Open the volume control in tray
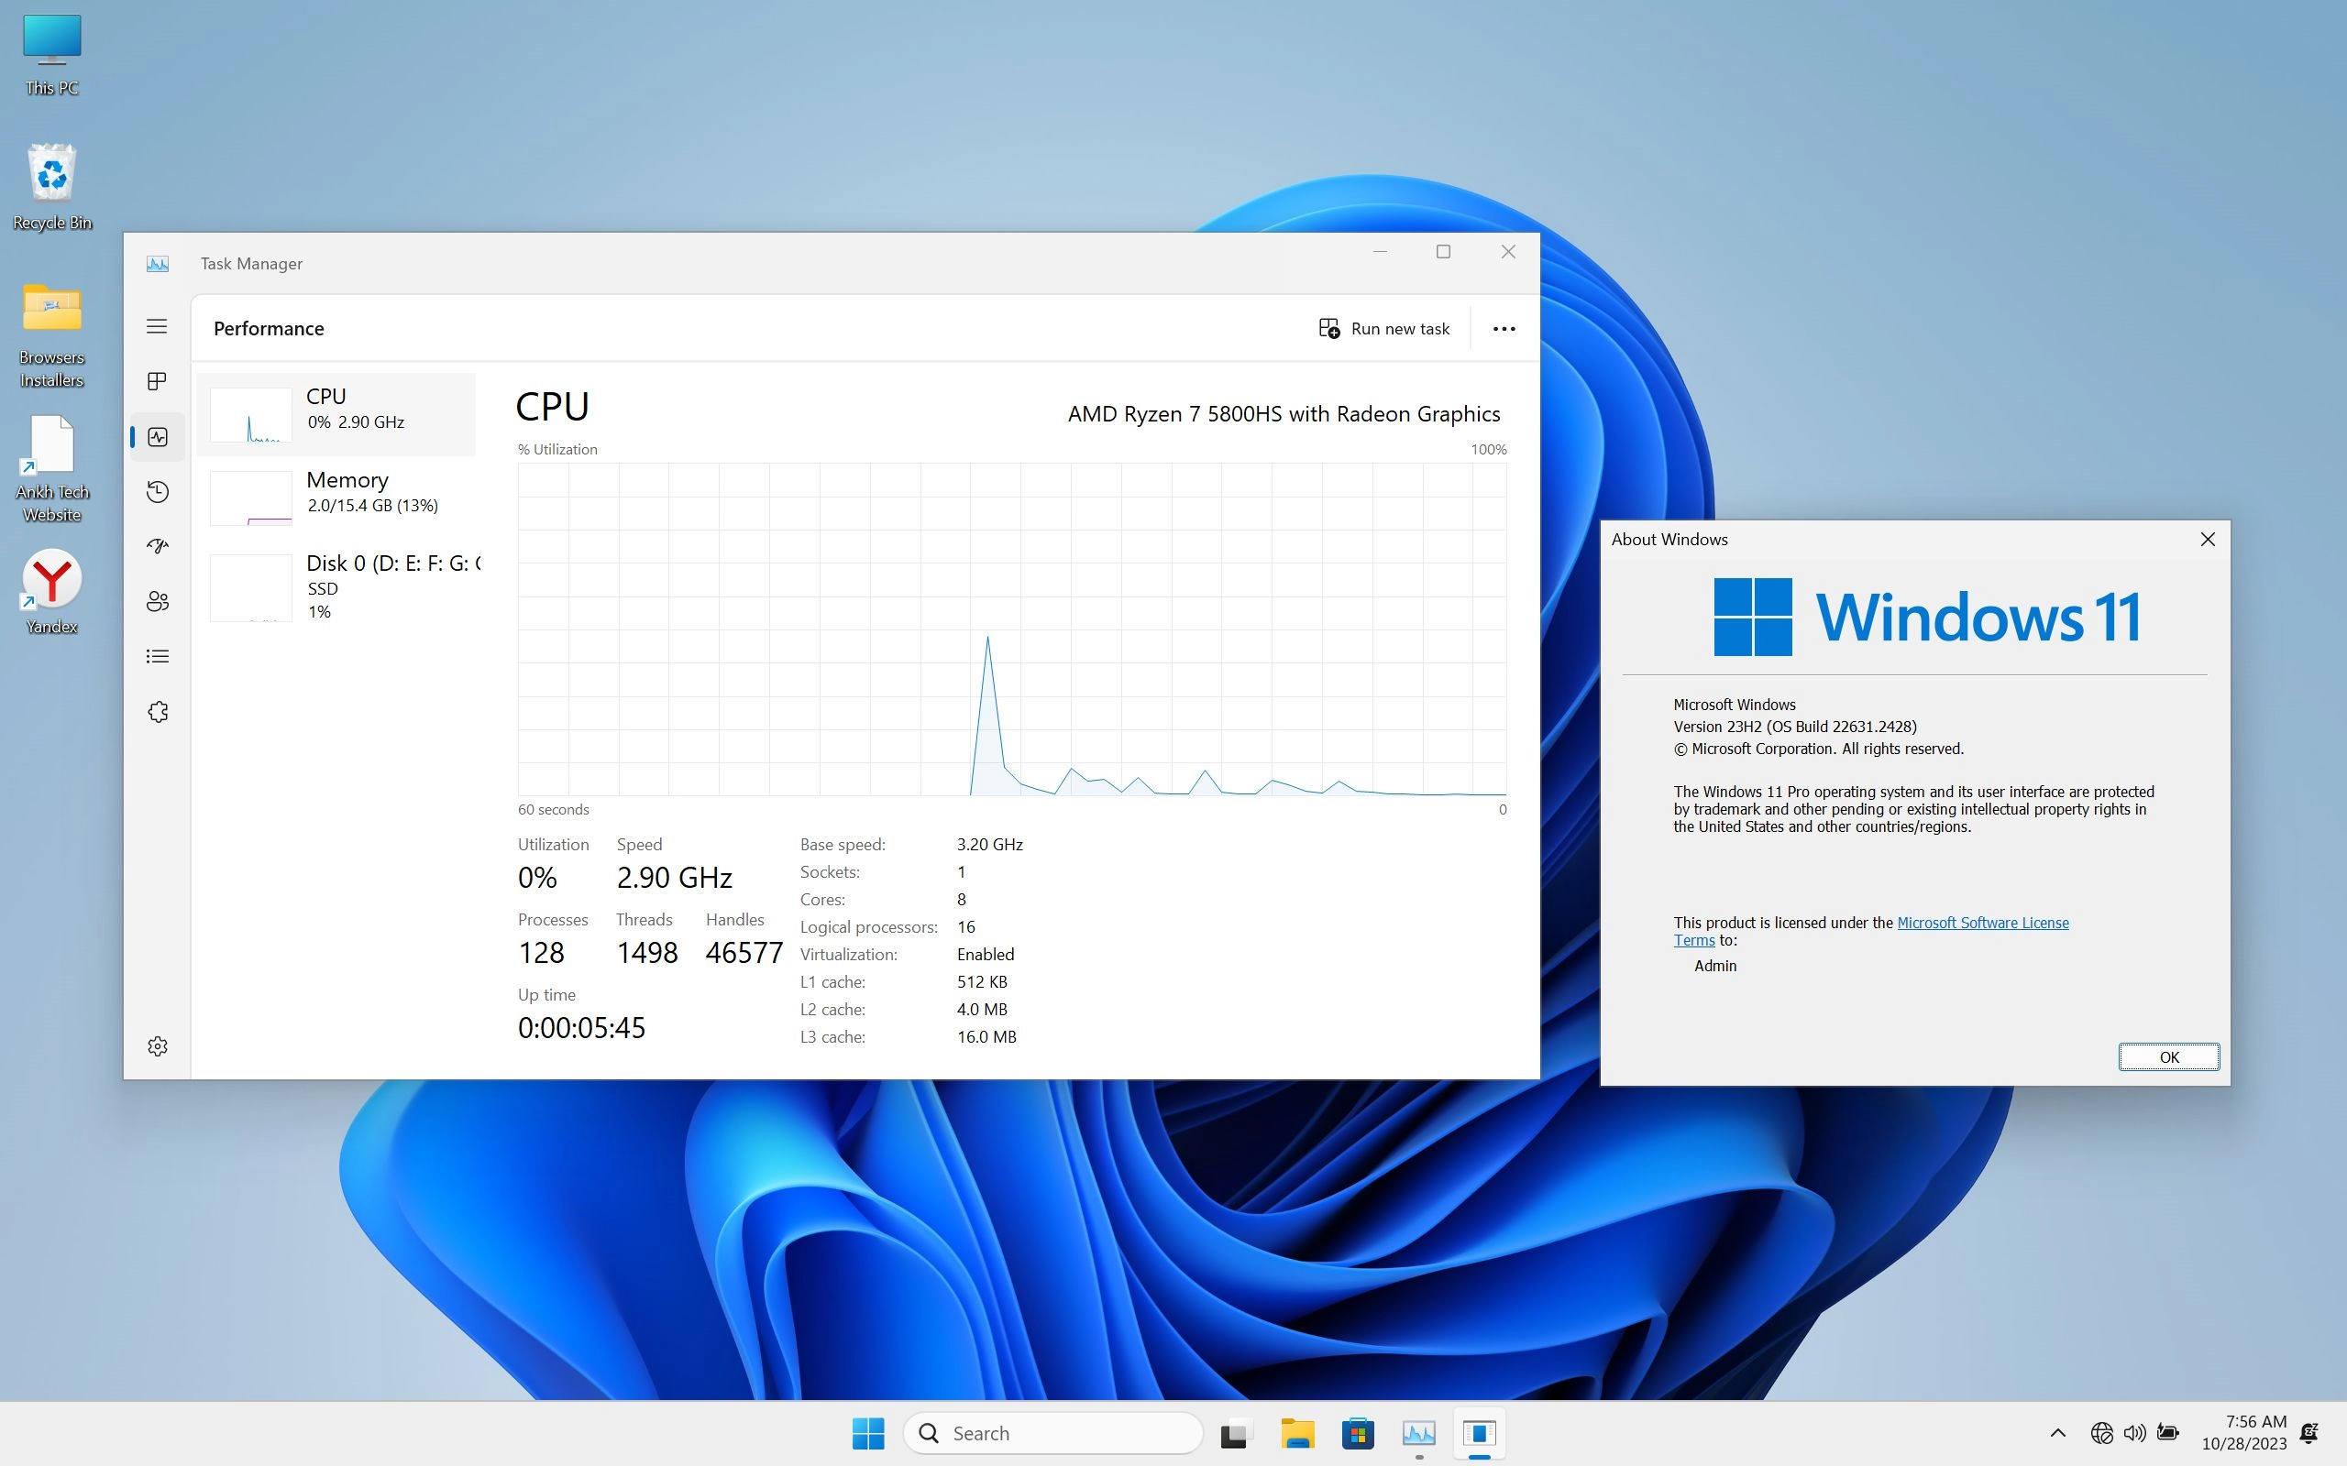 [2133, 1433]
